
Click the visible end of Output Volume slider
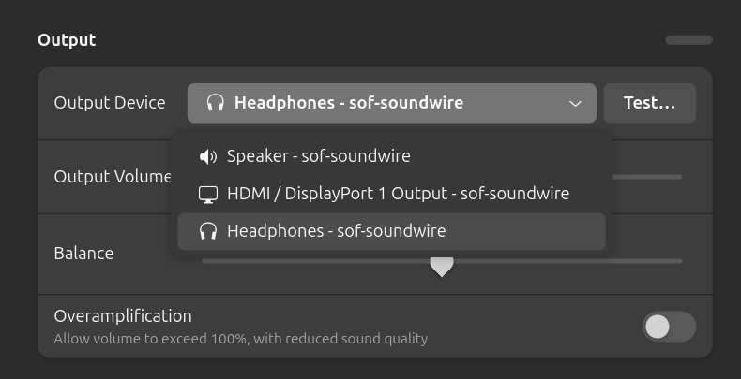point(647,176)
